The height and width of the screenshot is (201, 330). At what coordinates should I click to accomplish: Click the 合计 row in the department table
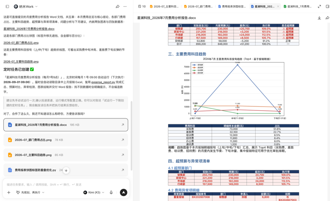point(233,44)
